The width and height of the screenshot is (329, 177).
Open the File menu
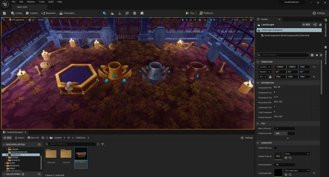[x=14, y=2]
